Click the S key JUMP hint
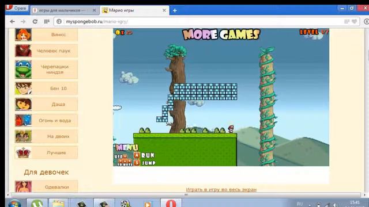Image resolution: width=369 pixels, height=207 pixels. point(145,163)
